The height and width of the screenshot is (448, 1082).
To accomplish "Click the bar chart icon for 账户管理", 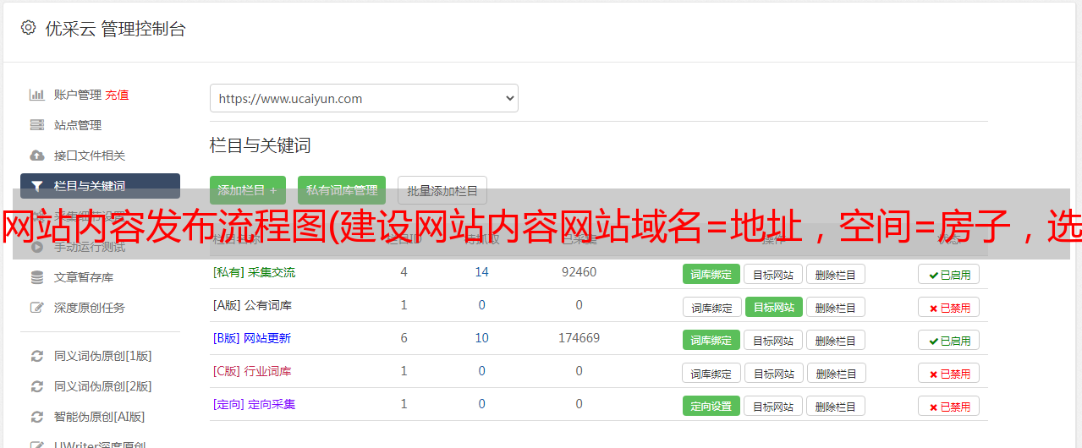I will [36, 95].
